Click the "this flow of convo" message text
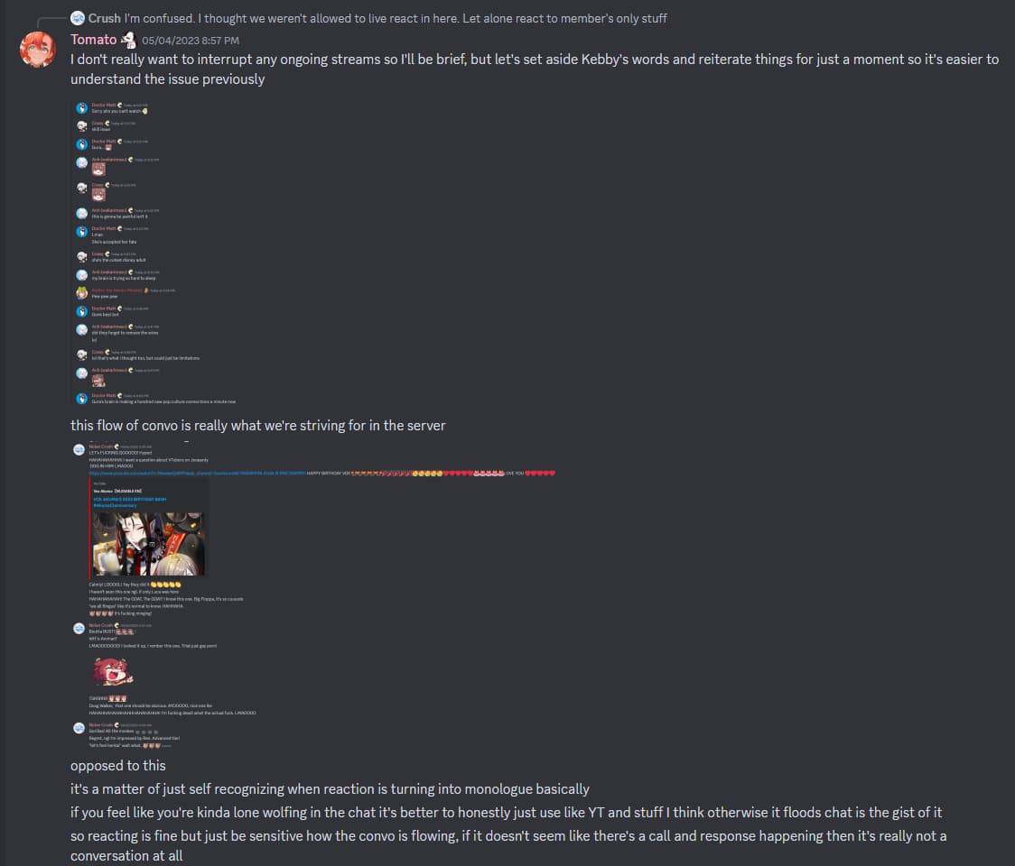 tap(257, 426)
